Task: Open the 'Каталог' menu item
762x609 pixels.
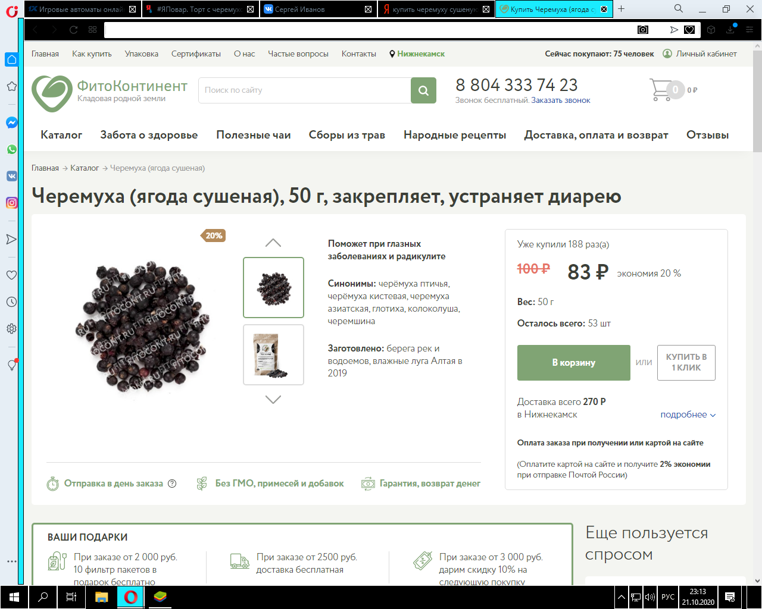Action: [61, 135]
